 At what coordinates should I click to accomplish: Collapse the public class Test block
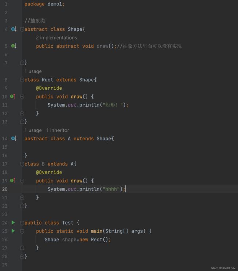pyautogui.click(x=22, y=223)
